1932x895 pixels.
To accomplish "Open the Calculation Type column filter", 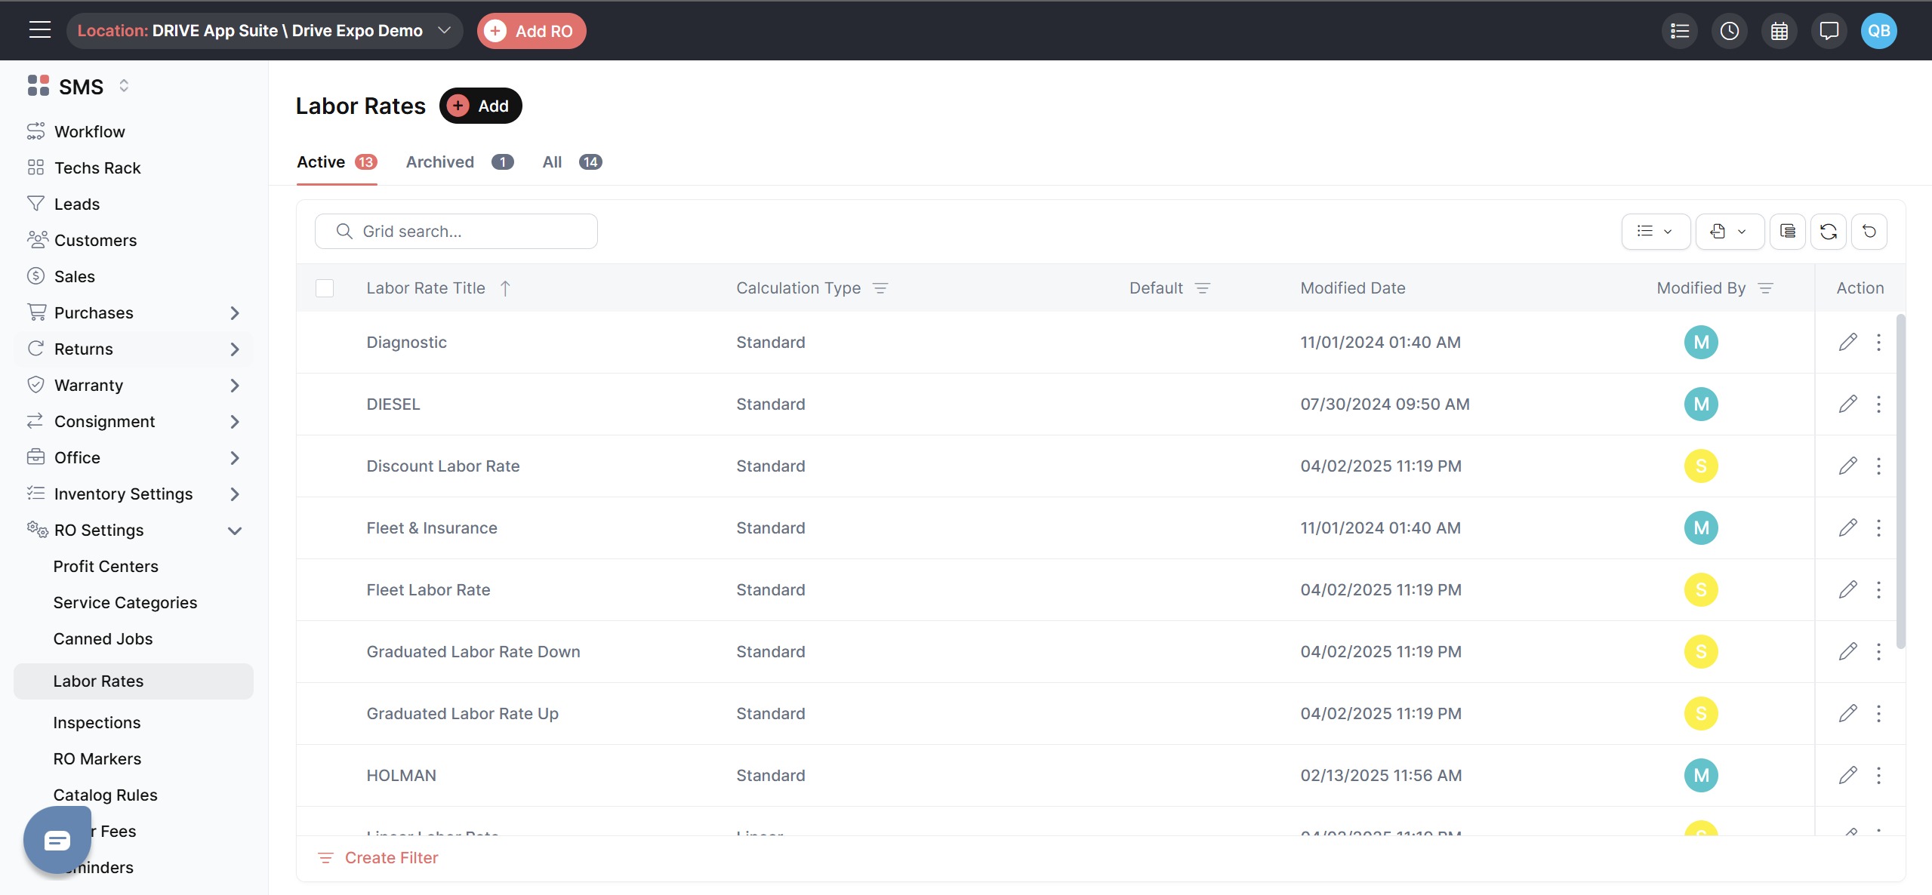I will click(x=880, y=288).
